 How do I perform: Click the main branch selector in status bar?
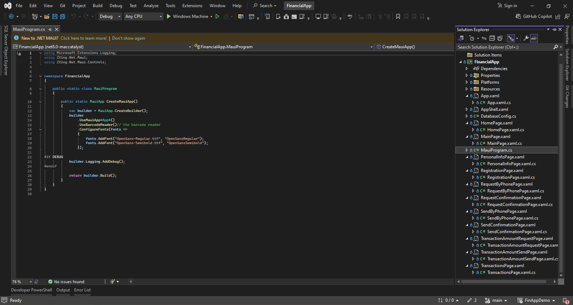tap(496, 300)
